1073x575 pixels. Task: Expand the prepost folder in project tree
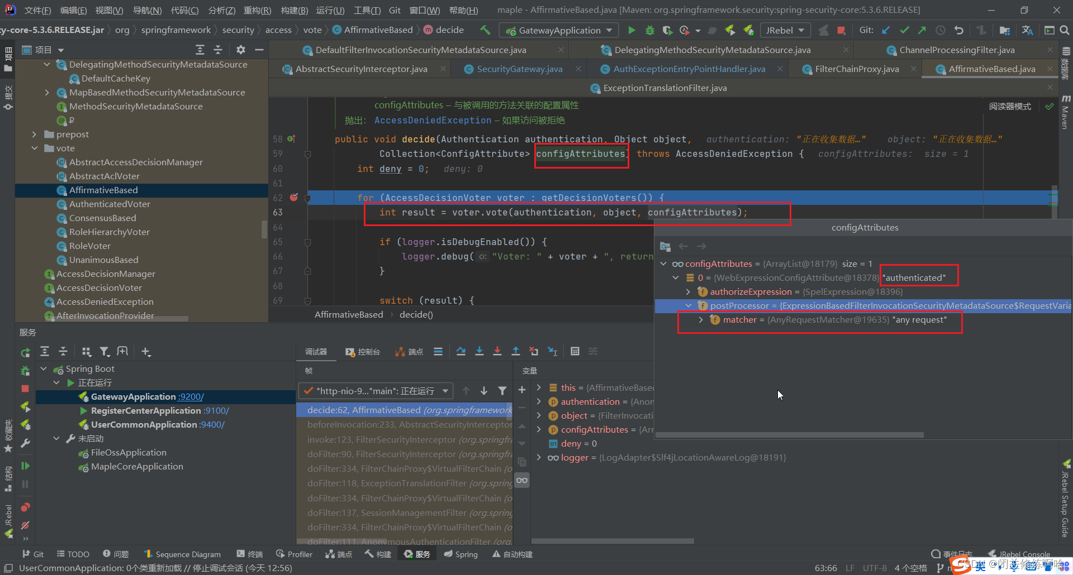pyautogui.click(x=35, y=134)
